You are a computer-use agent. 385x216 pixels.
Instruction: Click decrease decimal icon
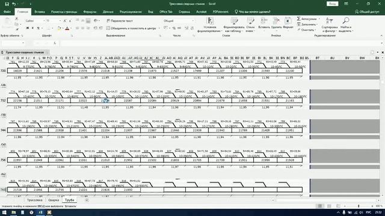[192, 28]
